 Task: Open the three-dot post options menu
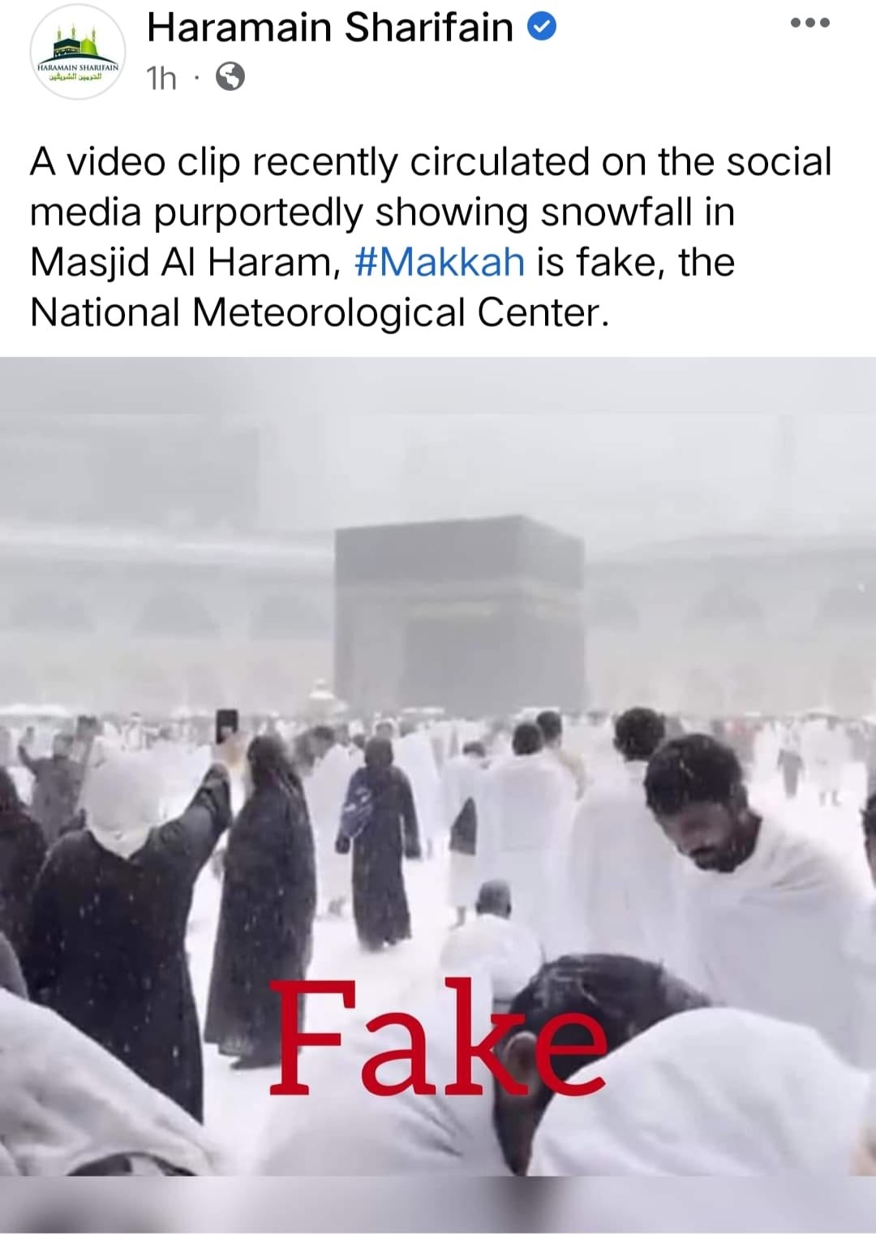point(810,23)
